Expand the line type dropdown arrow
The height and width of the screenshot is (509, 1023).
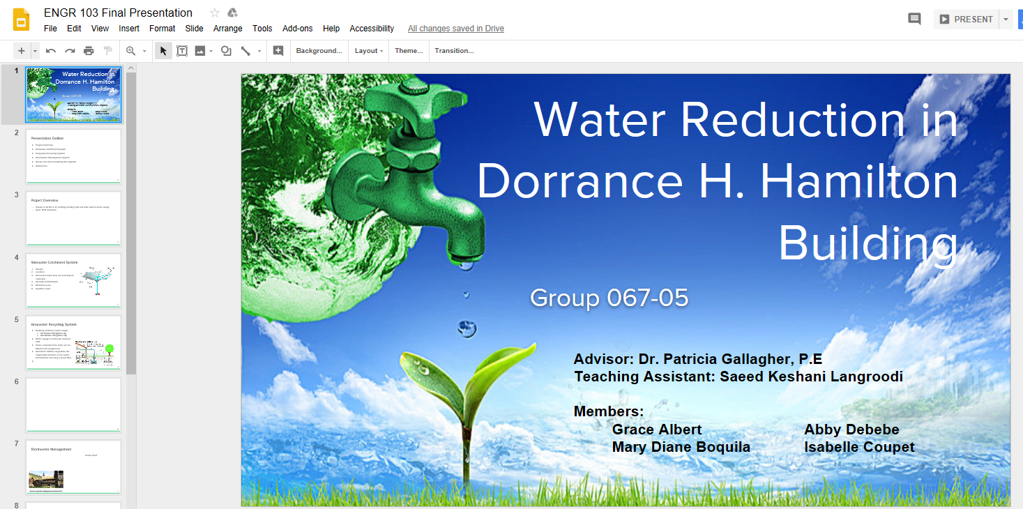point(259,51)
